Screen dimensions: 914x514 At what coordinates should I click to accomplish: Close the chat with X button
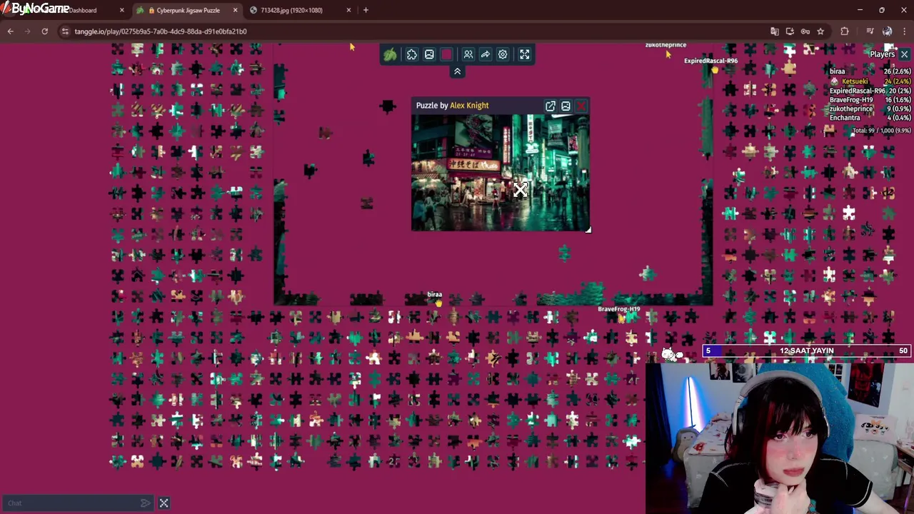click(x=164, y=503)
